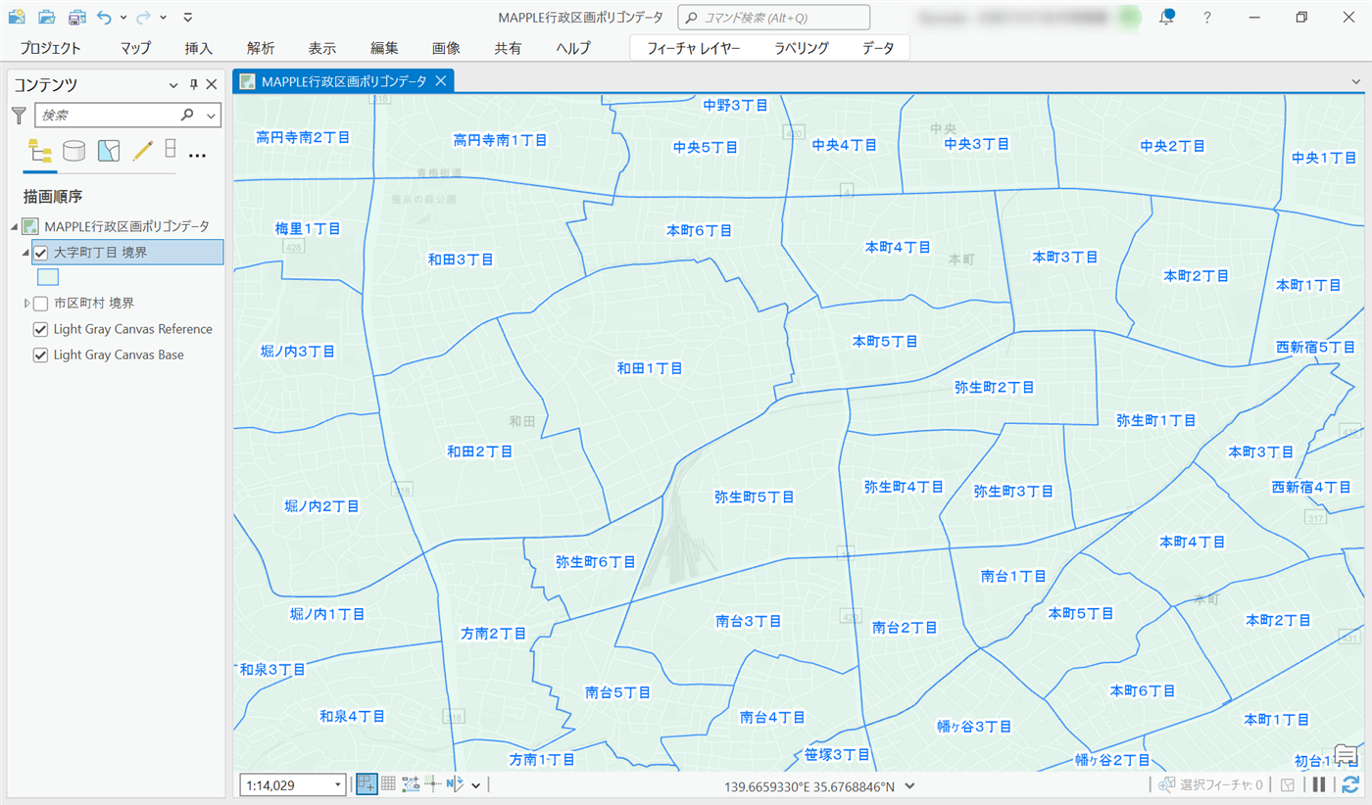
Task: Open the notifications bell icon
Action: point(1166,18)
